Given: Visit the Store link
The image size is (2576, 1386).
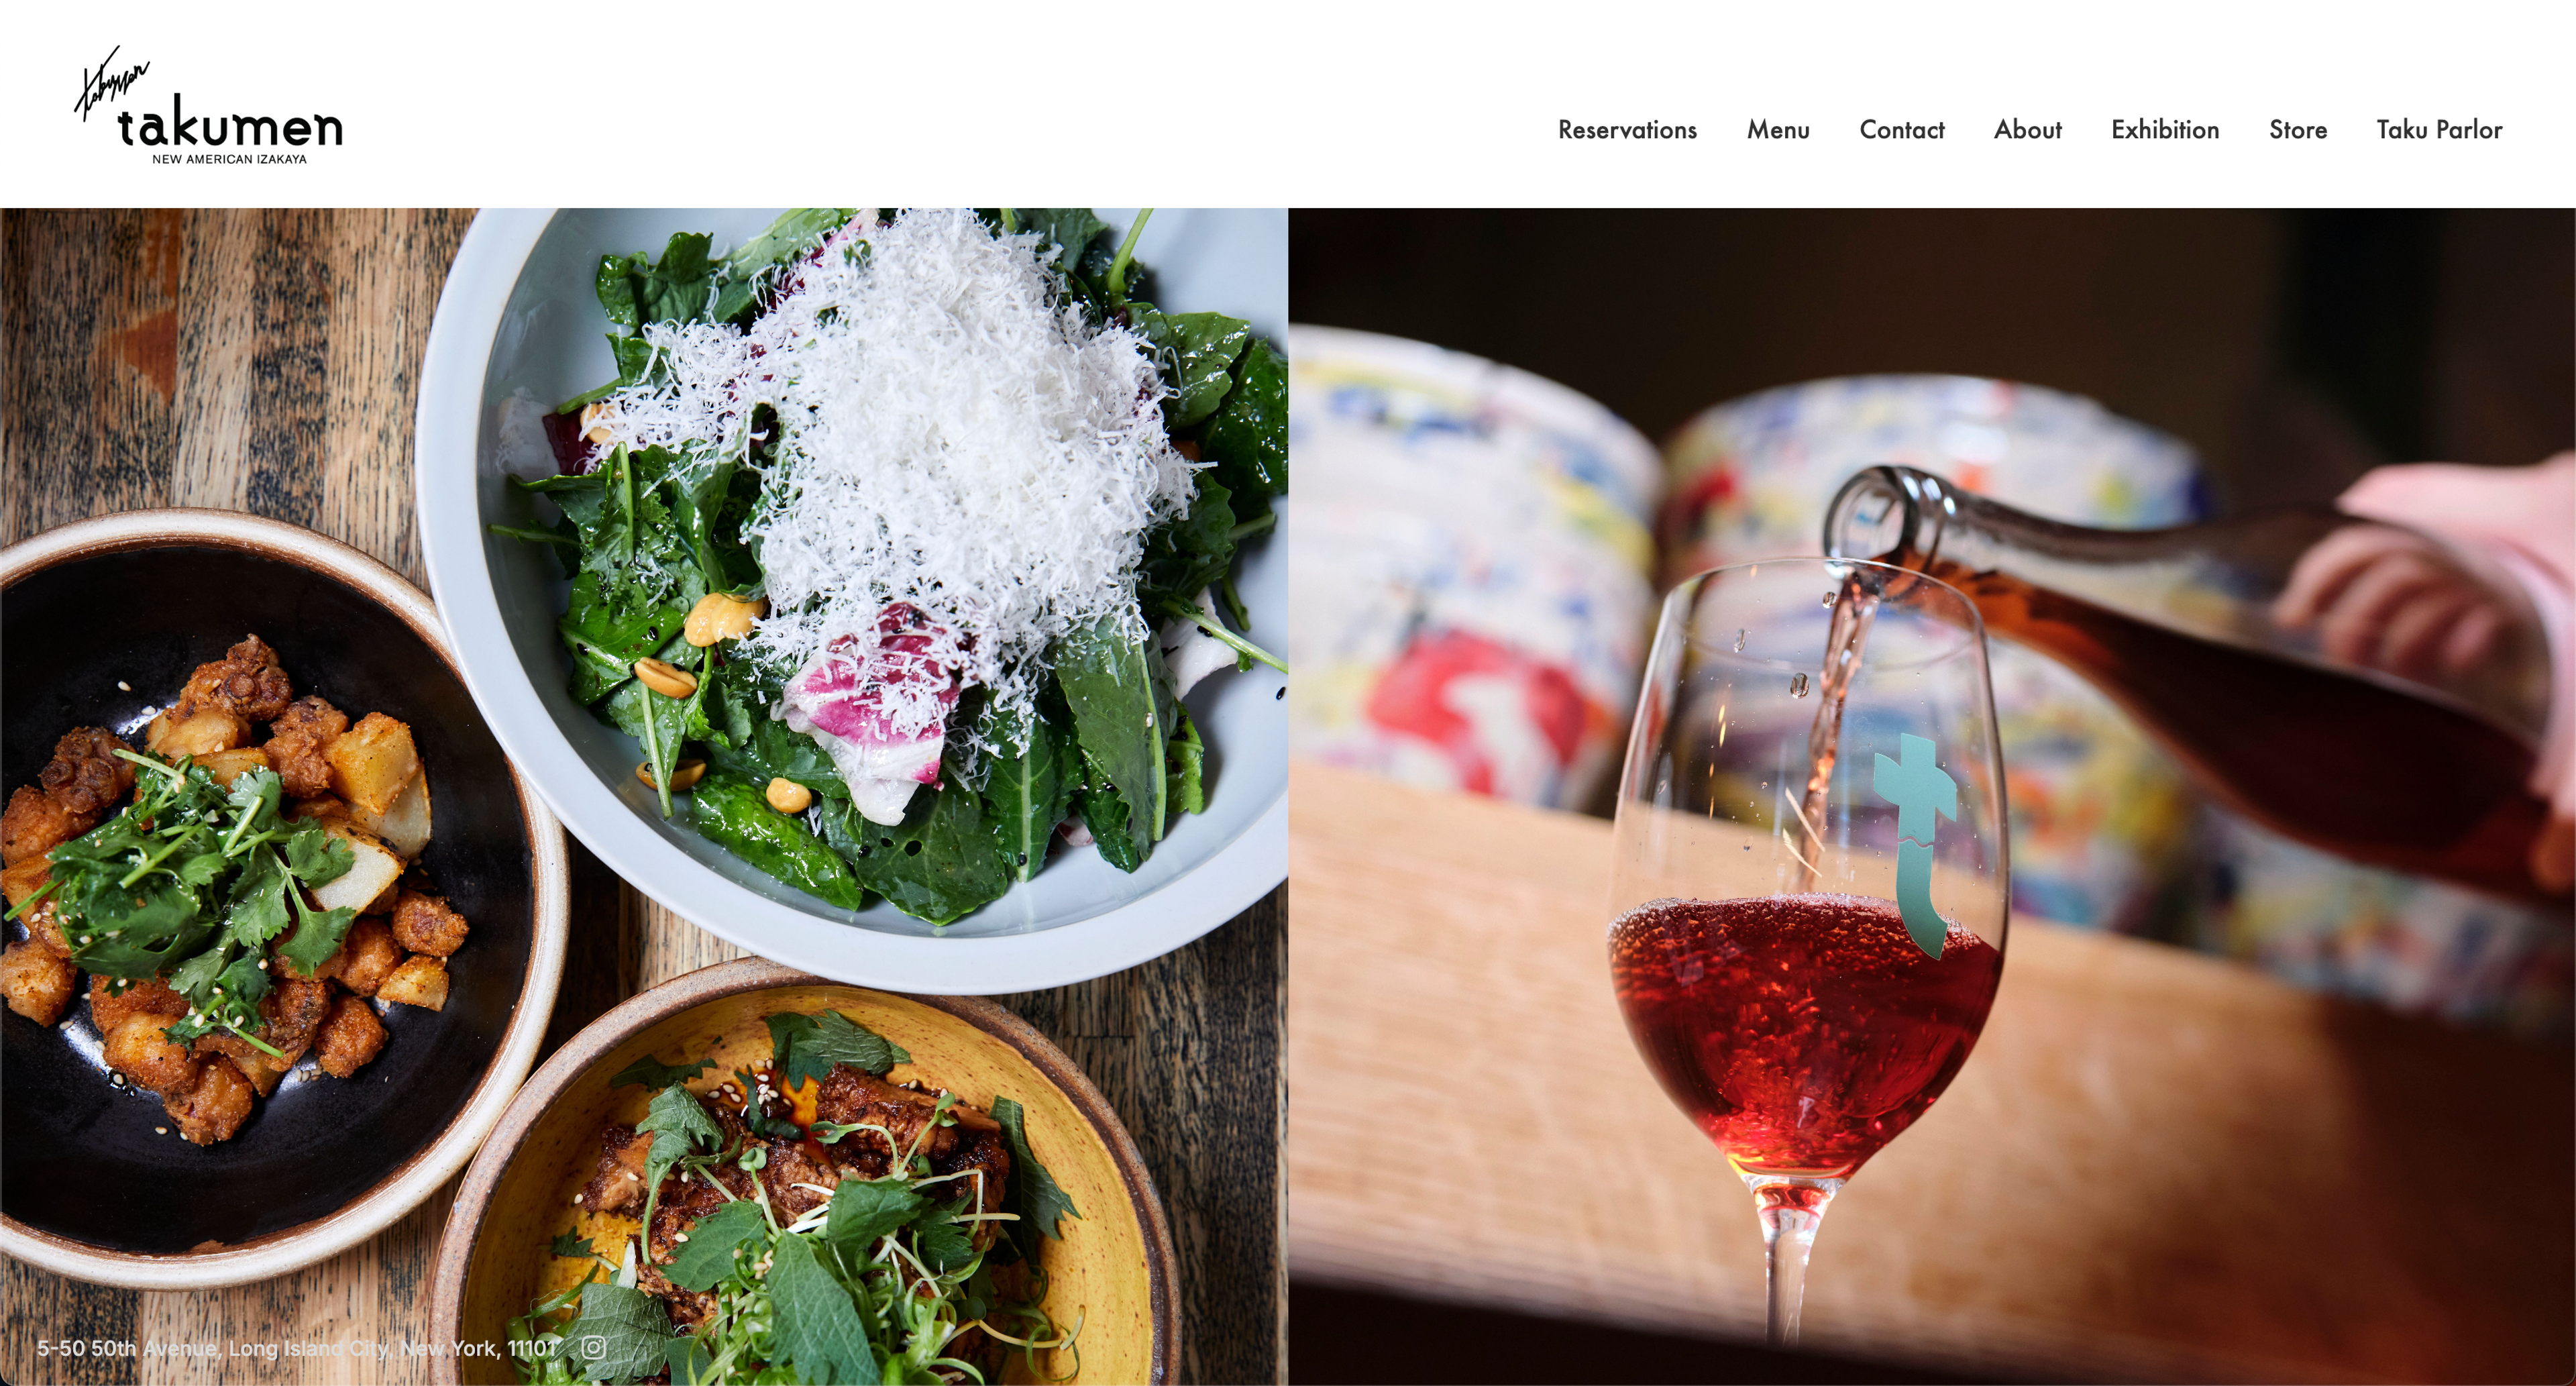Looking at the screenshot, I should [x=2298, y=130].
